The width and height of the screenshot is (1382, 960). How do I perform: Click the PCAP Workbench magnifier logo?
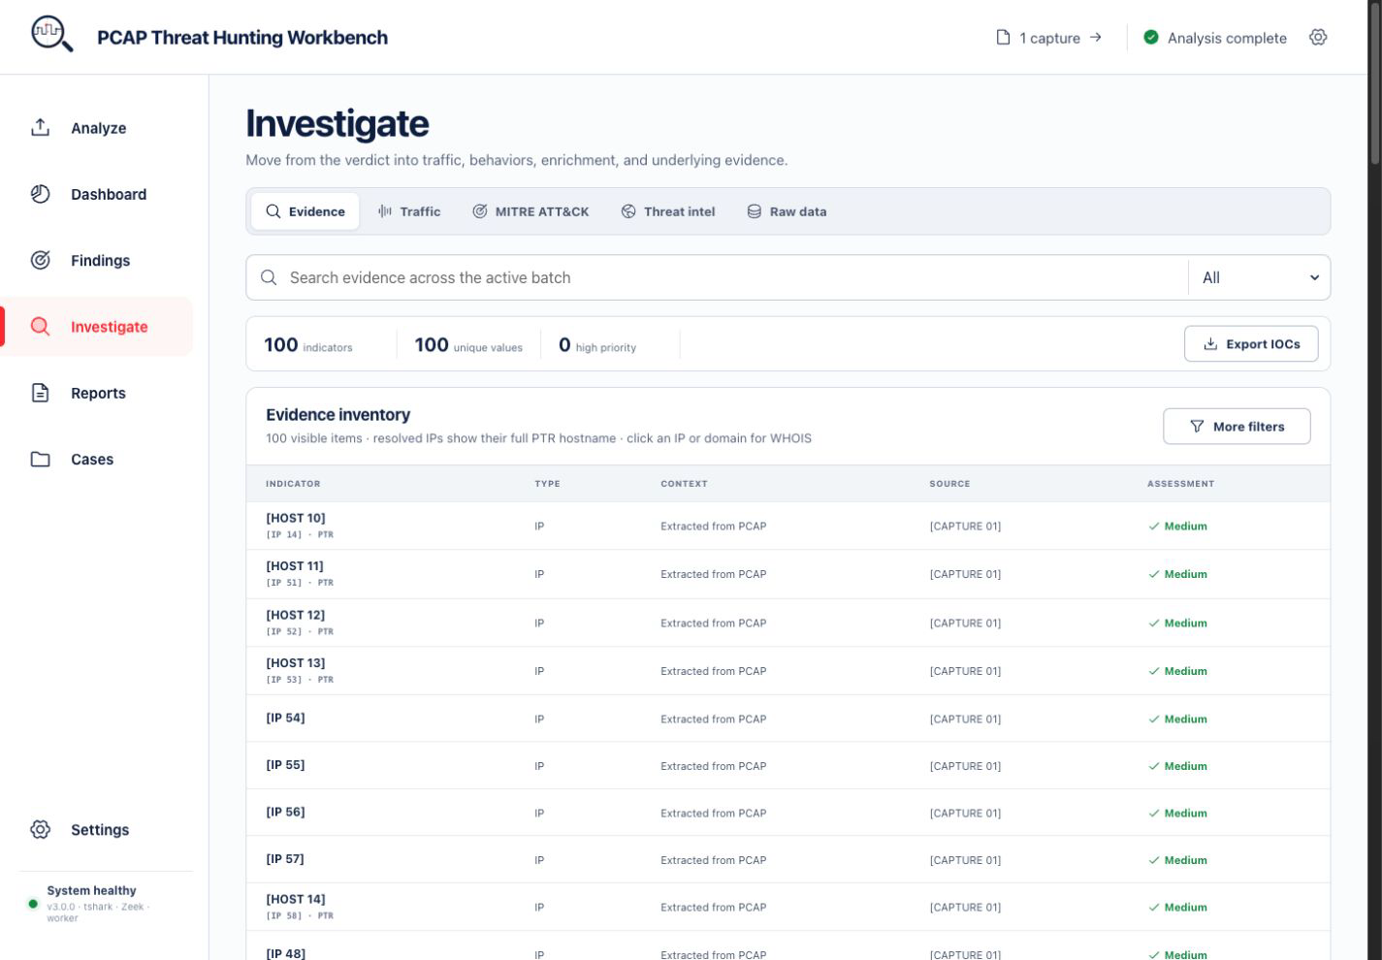click(x=52, y=35)
